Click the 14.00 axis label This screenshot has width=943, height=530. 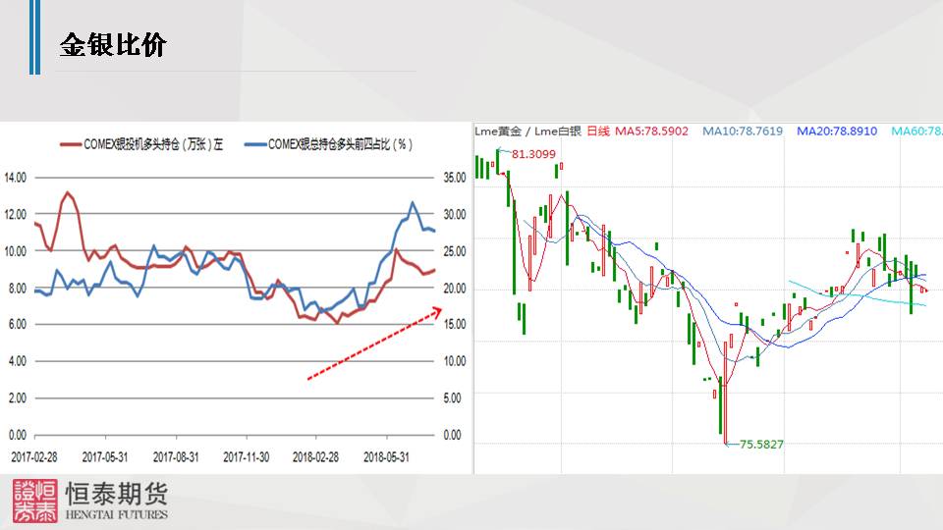tap(15, 178)
